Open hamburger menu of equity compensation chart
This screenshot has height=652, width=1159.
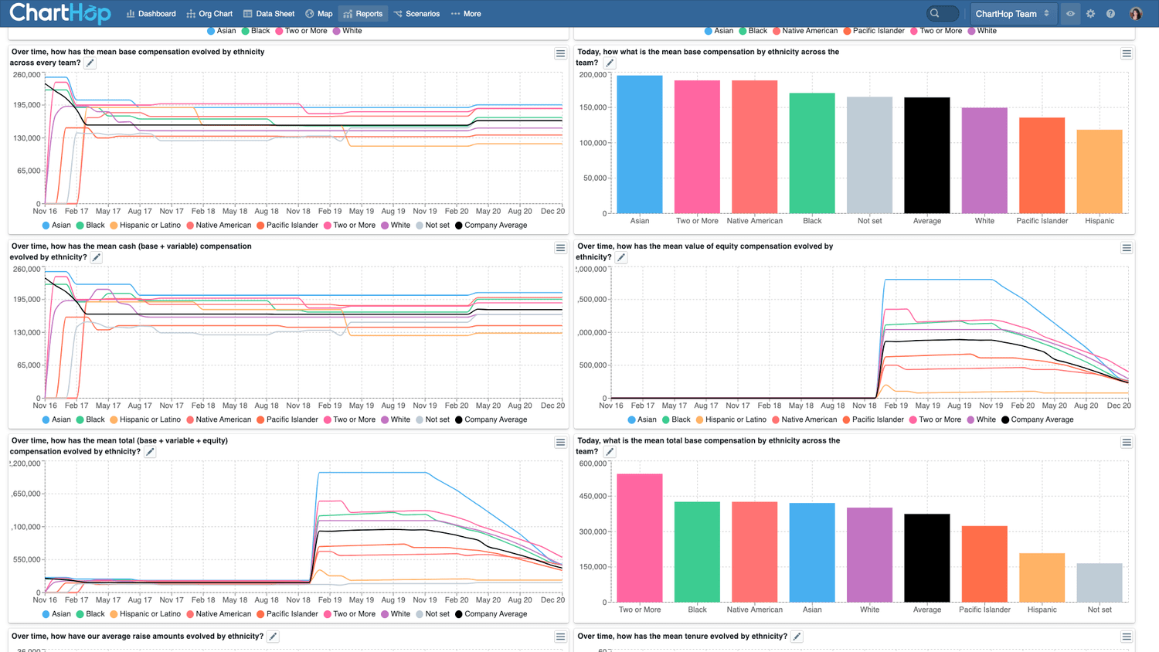pos(1126,248)
